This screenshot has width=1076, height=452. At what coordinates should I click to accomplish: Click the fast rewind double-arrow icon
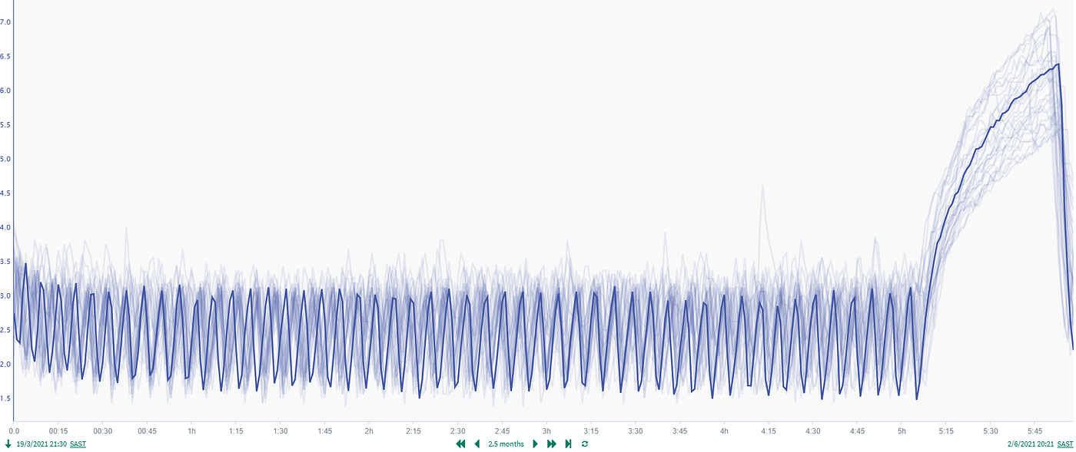[460, 444]
